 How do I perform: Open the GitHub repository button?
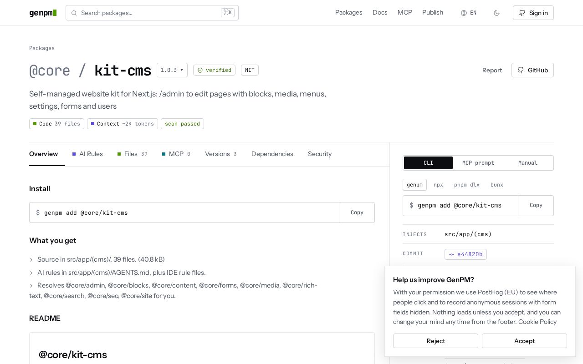(532, 70)
